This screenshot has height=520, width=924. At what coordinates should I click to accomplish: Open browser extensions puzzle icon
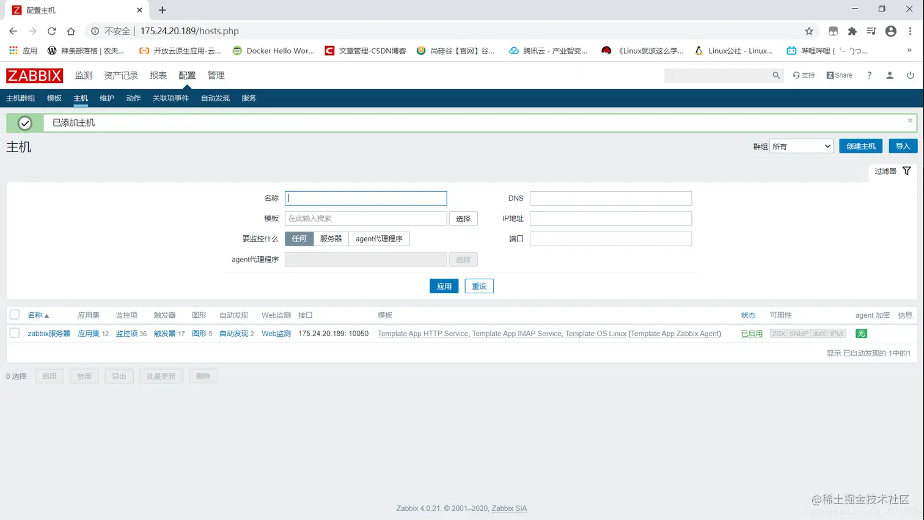tap(852, 31)
